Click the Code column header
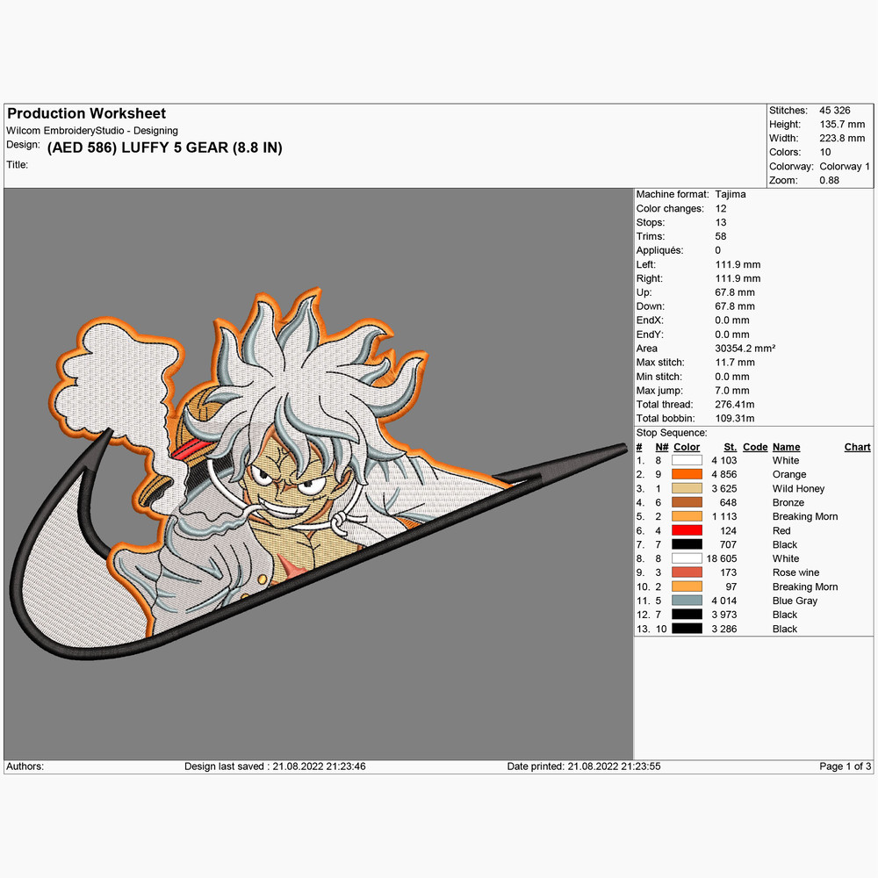Screen dimensions: 878x878 click(754, 447)
